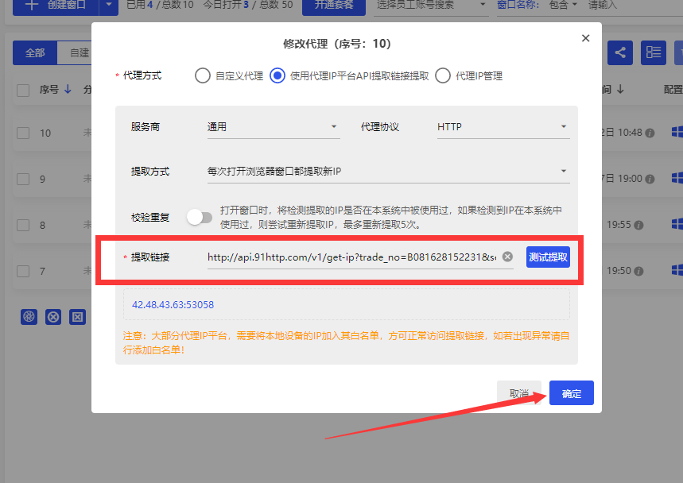Screen dimensions: 683x483
Task: Click the square X icon below the list
Action: pyautogui.click(x=77, y=317)
